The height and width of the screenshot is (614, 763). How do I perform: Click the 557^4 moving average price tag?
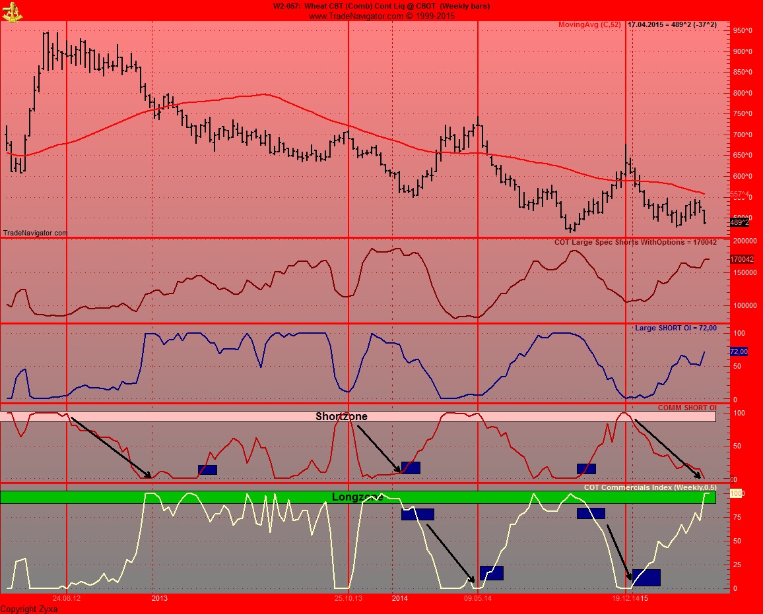click(x=739, y=195)
